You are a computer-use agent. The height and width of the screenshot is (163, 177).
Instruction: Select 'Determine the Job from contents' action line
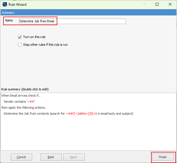point(68,114)
